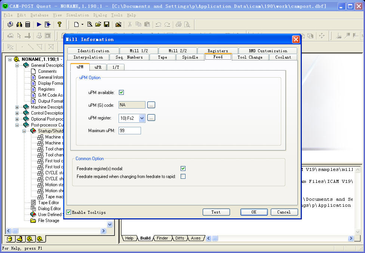
Task: Open the File menu
Action: click(8, 15)
